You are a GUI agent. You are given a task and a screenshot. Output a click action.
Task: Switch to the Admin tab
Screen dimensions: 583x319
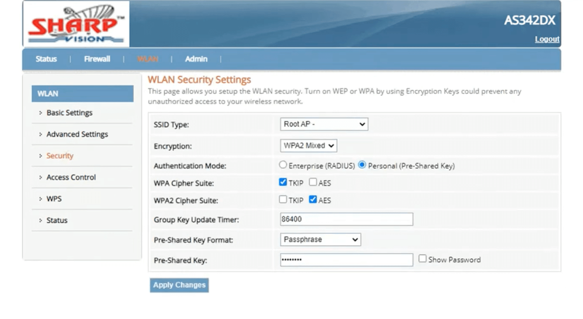click(x=196, y=59)
